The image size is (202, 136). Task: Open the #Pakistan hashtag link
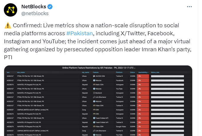pos(79,33)
